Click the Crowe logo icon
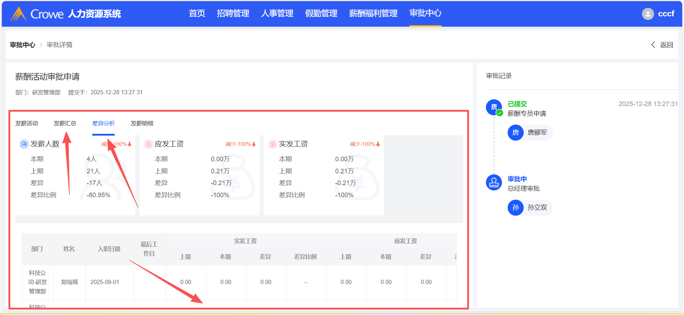The width and height of the screenshot is (684, 315). point(19,14)
